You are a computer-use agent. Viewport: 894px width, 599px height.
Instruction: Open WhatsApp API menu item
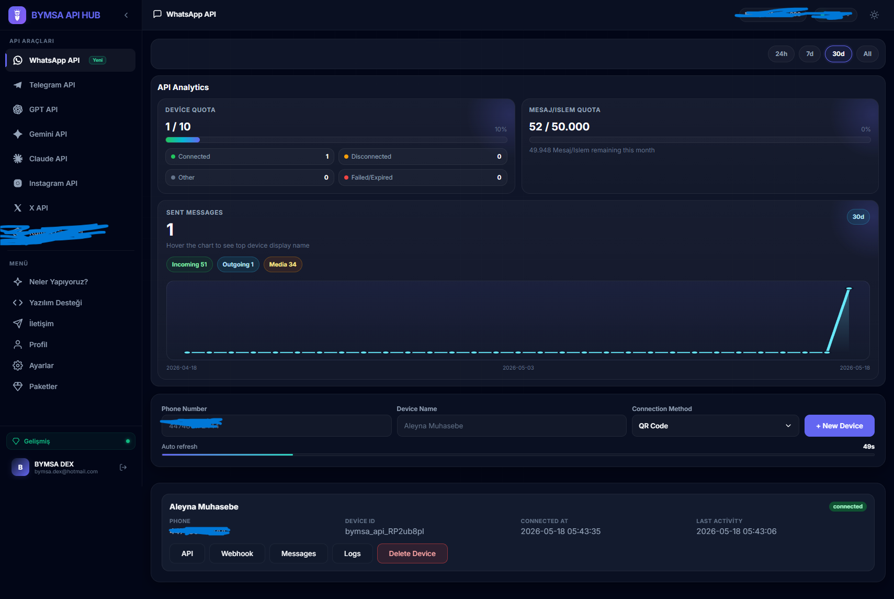[71, 60]
